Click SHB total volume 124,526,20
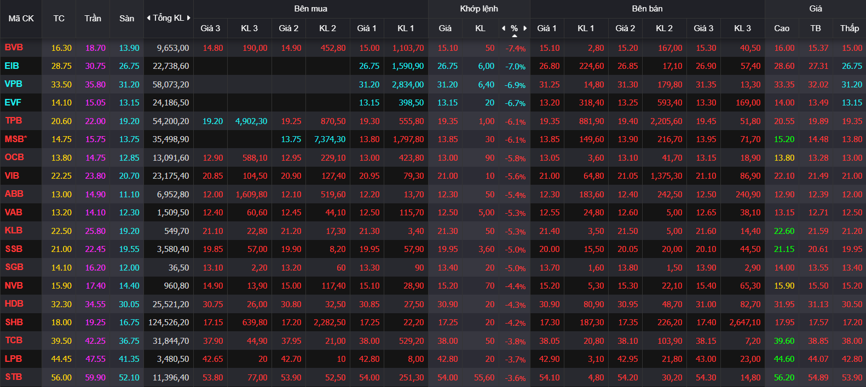 169,322
